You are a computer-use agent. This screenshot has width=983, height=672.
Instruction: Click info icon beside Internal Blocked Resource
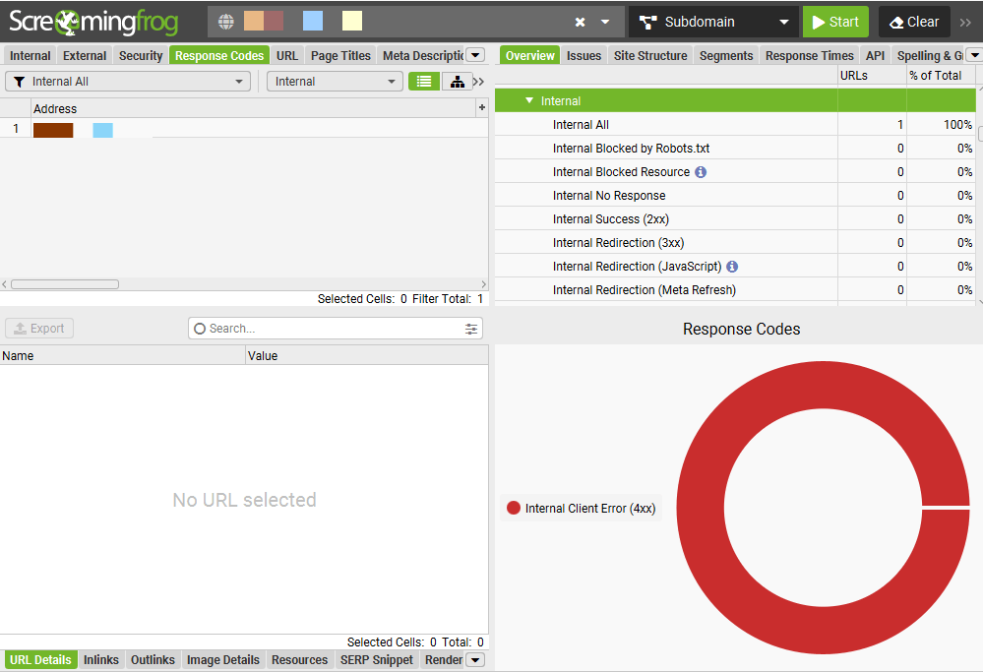pyautogui.click(x=701, y=172)
